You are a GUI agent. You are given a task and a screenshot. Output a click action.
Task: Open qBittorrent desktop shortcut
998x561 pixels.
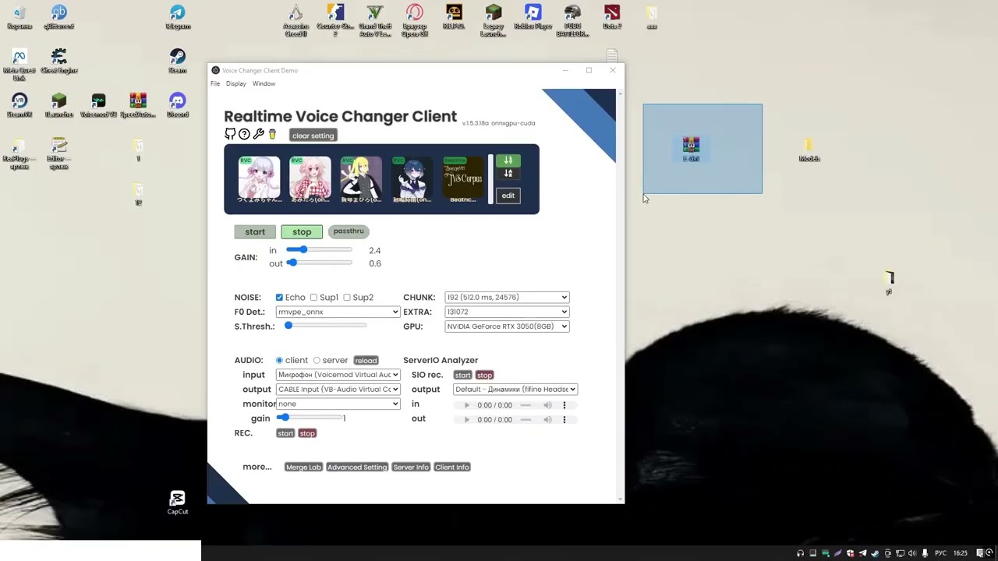[x=59, y=17]
